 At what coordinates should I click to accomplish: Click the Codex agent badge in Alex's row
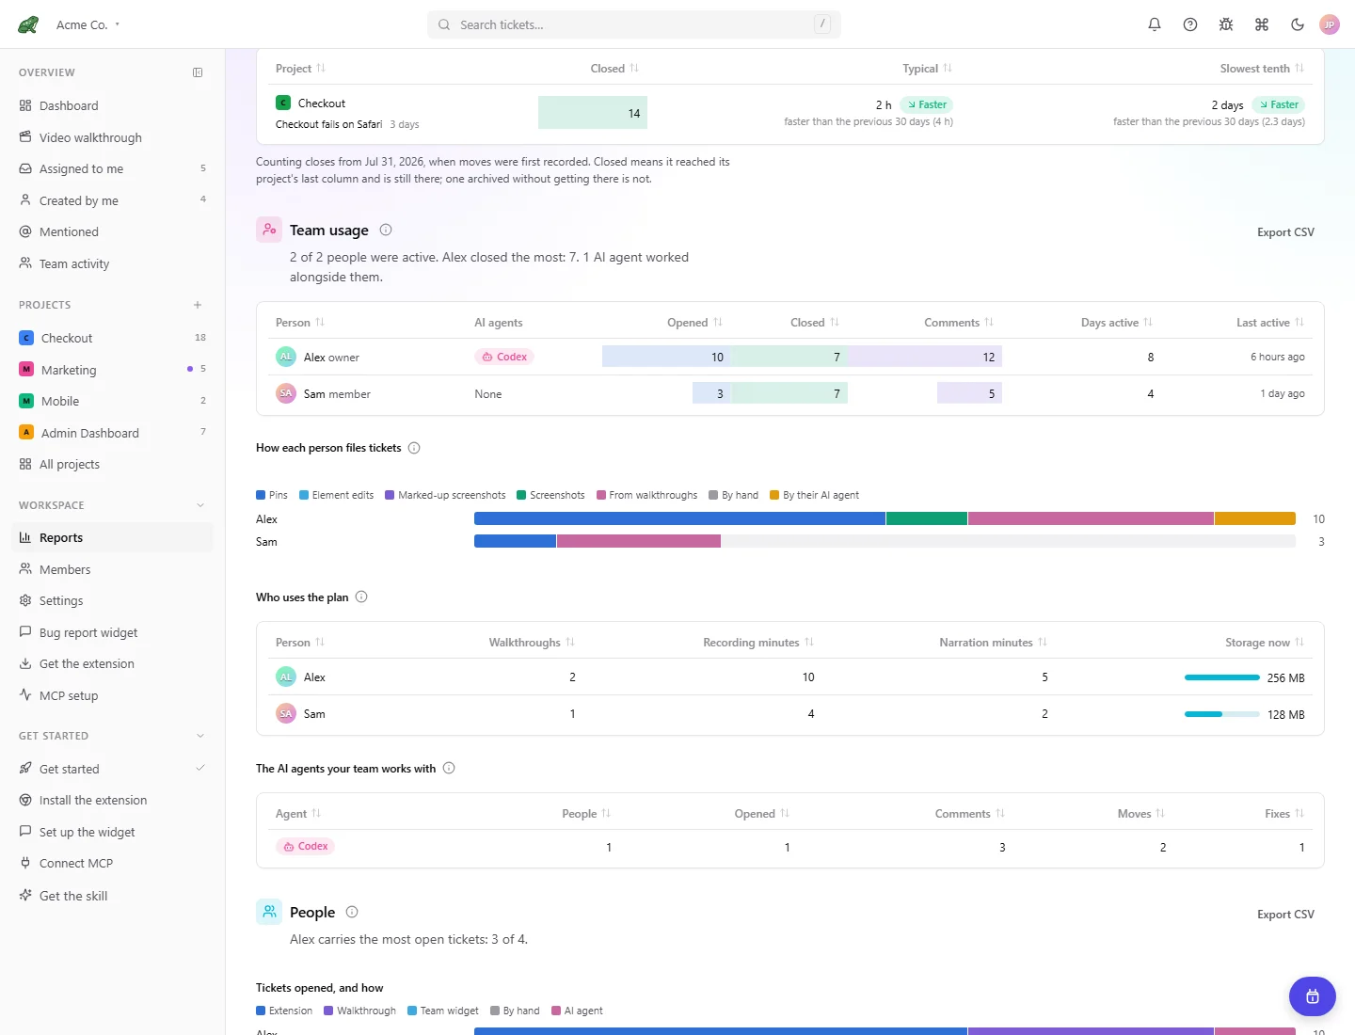[x=504, y=357]
